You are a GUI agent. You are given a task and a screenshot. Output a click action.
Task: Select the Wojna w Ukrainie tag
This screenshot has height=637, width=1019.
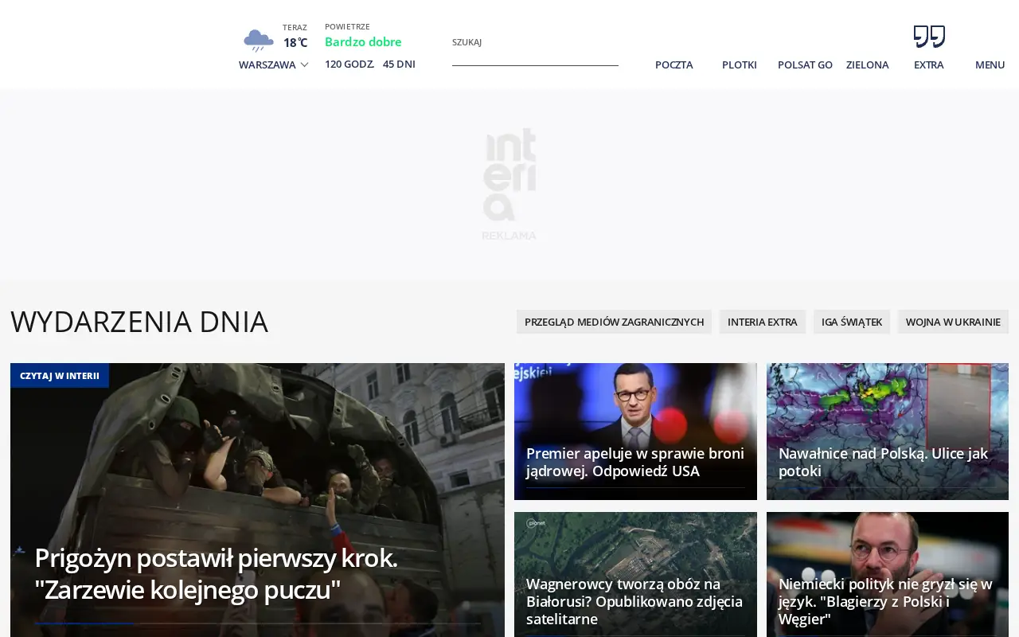pyautogui.click(x=953, y=322)
